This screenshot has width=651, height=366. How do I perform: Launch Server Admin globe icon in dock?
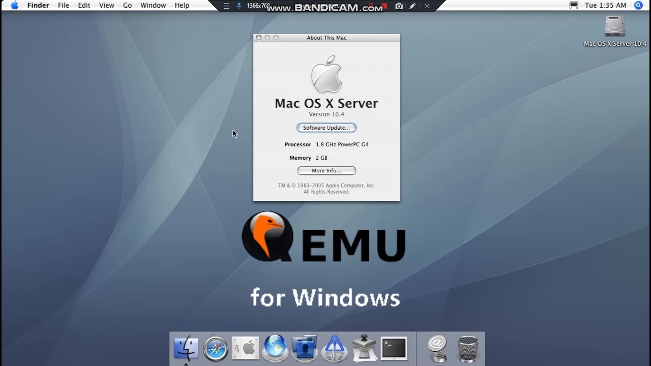coord(275,349)
